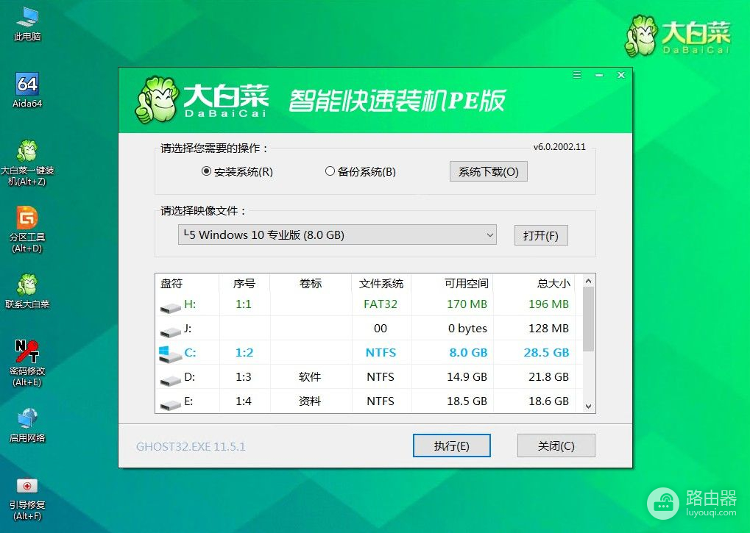Click the hamburger menu icon in title bar

577,75
